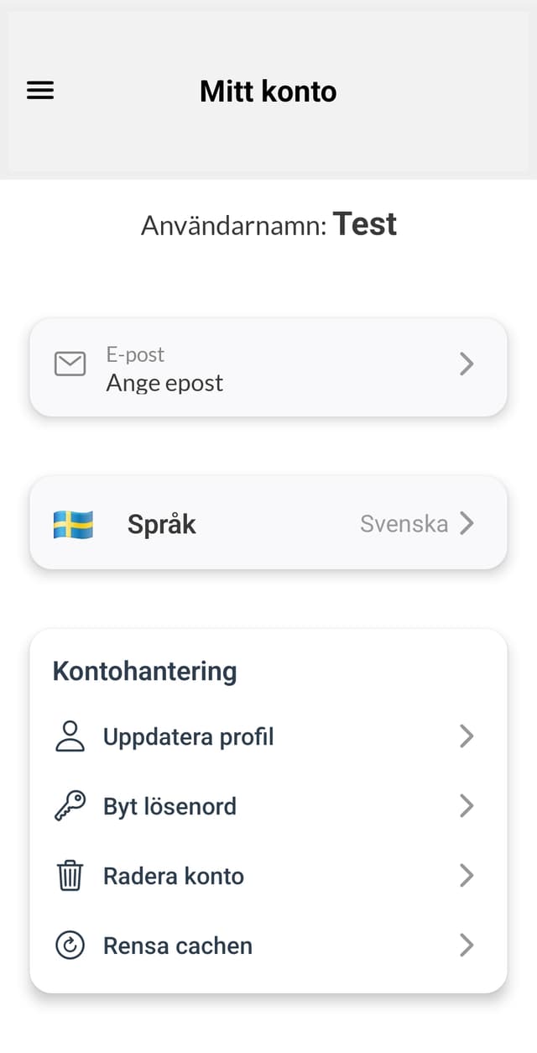This screenshot has height=1053, width=537.
Task: Tap the Språk label
Action: pyautogui.click(x=162, y=524)
